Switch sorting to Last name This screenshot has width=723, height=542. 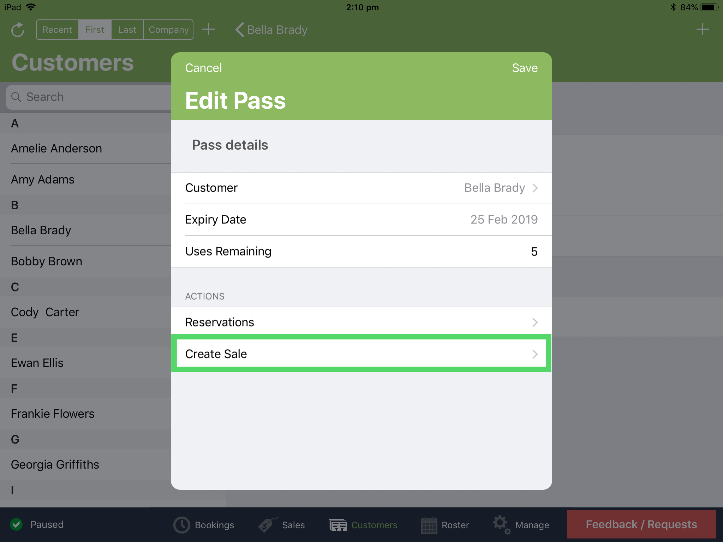pyautogui.click(x=127, y=30)
